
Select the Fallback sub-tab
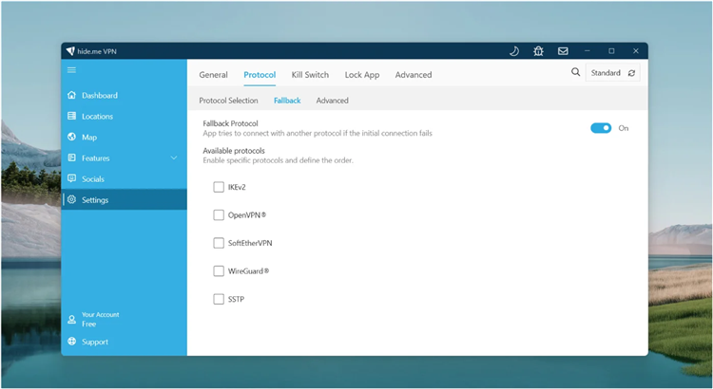point(287,101)
